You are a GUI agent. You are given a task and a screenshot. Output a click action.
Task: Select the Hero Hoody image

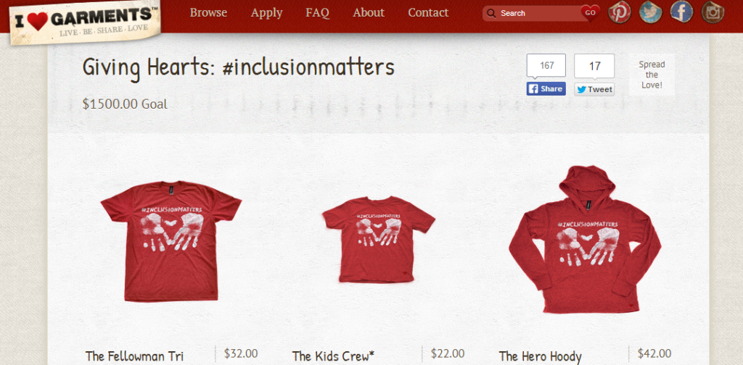[x=585, y=239]
